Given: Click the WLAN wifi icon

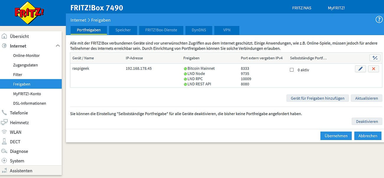Looking at the screenshot, I should (x=4, y=132).
